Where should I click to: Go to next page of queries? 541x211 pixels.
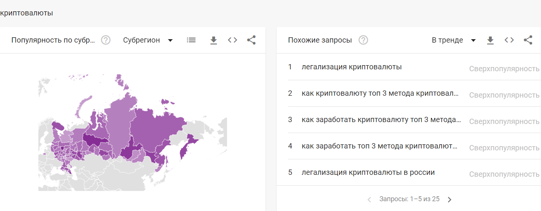pyautogui.click(x=449, y=199)
